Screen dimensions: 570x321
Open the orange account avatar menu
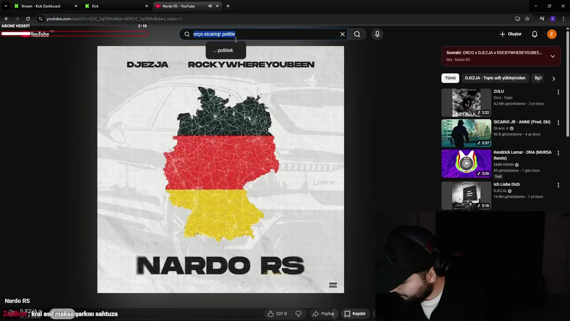pyautogui.click(x=552, y=34)
